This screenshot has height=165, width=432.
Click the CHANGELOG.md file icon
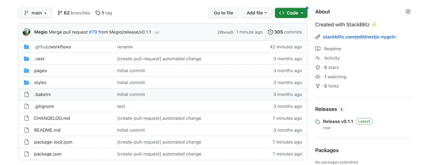(x=26, y=118)
